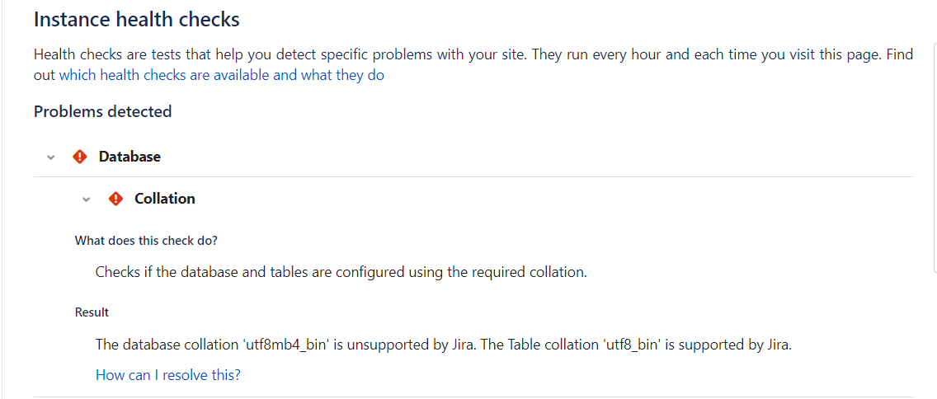Click the red error icon beside Database

click(79, 157)
